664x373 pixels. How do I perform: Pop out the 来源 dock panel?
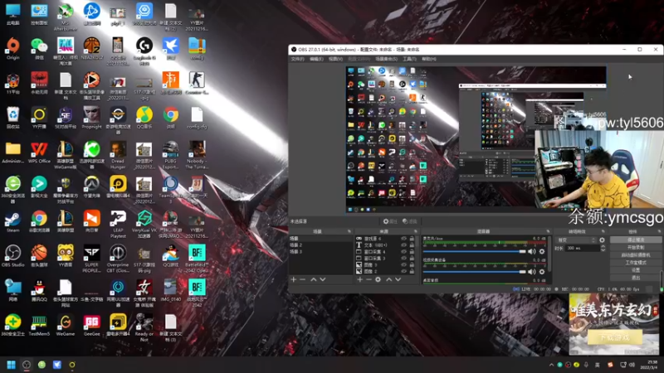pyautogui.click(x=417, y=231)
